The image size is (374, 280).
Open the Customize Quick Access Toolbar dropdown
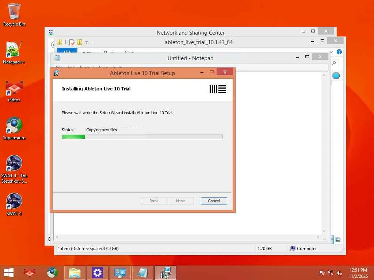click(x=87, y=43)
